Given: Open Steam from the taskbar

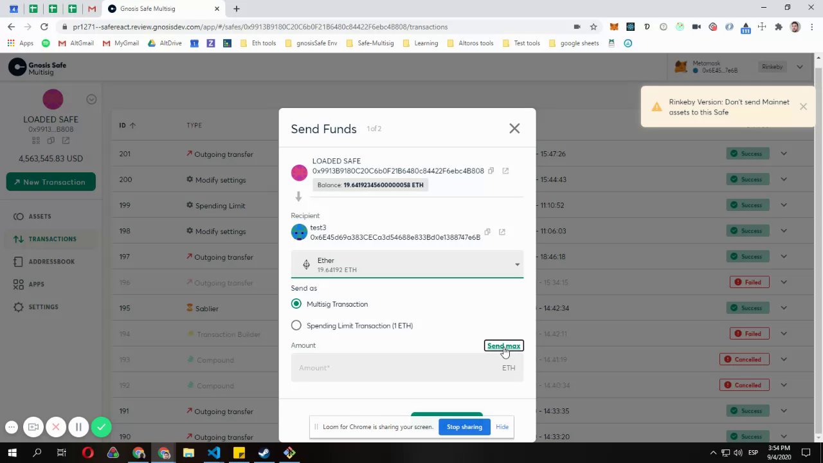Looking at the screenshot, I should pos(264,453).
